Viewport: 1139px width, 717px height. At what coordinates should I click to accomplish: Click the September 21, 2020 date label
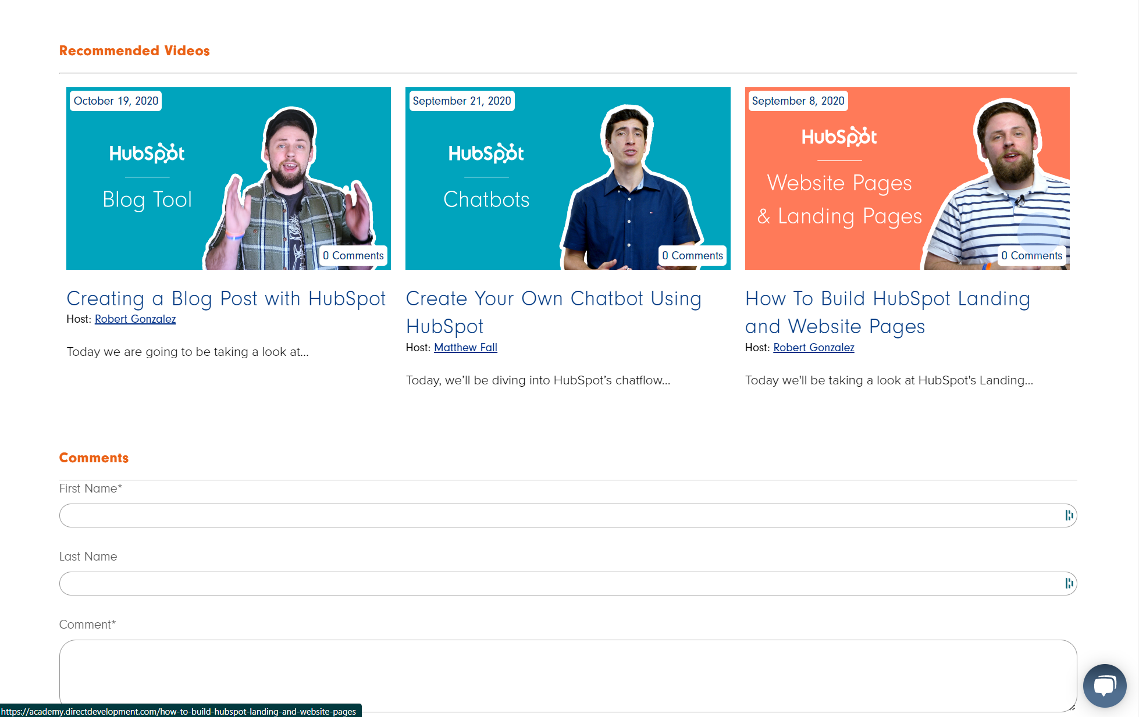(462, 101)
